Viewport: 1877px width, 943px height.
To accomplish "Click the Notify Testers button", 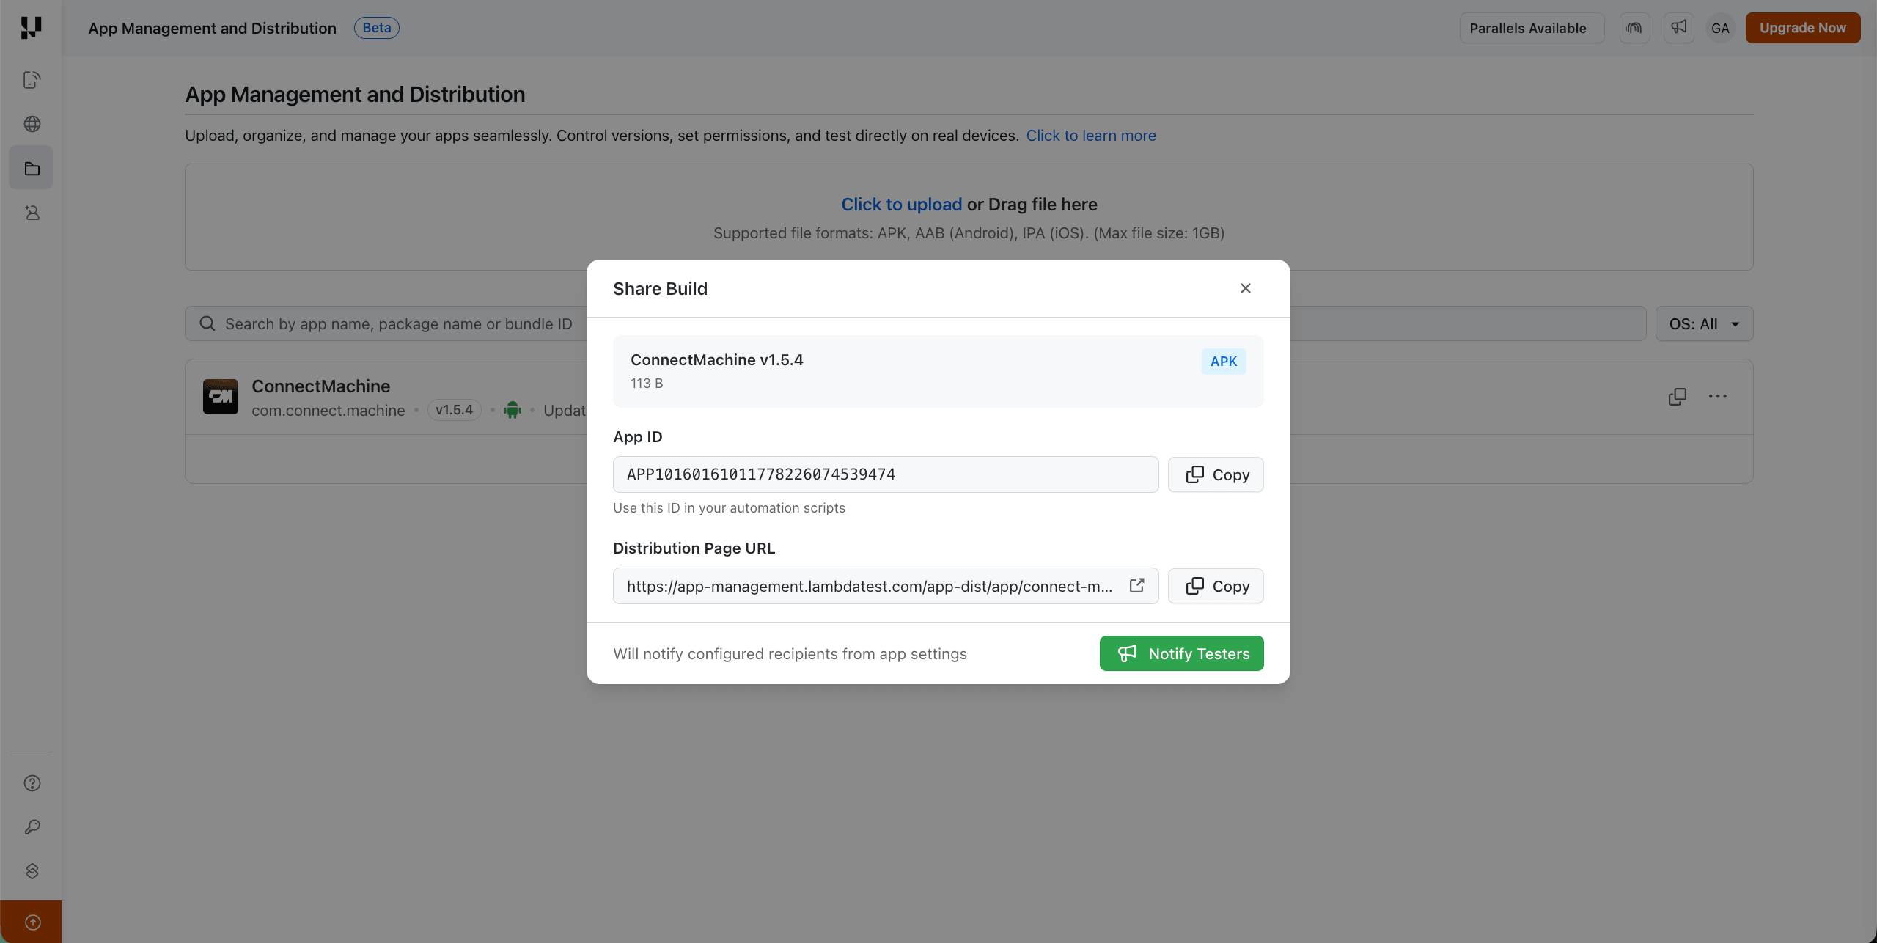I will coord(1181,653).
